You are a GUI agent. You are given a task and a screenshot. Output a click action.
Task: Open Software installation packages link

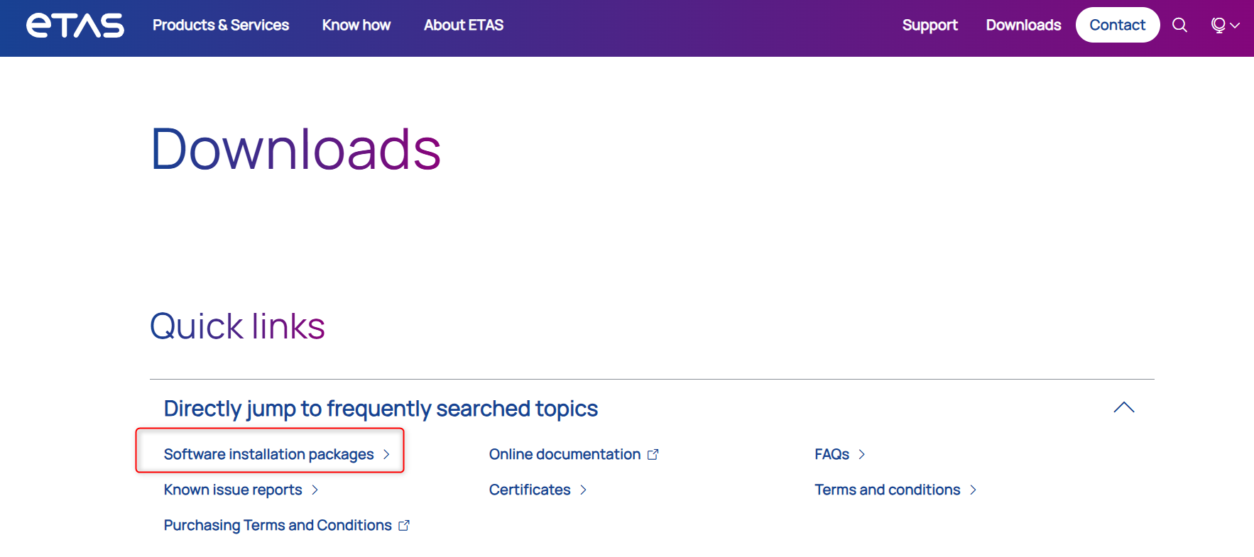(x=277, y=454)
